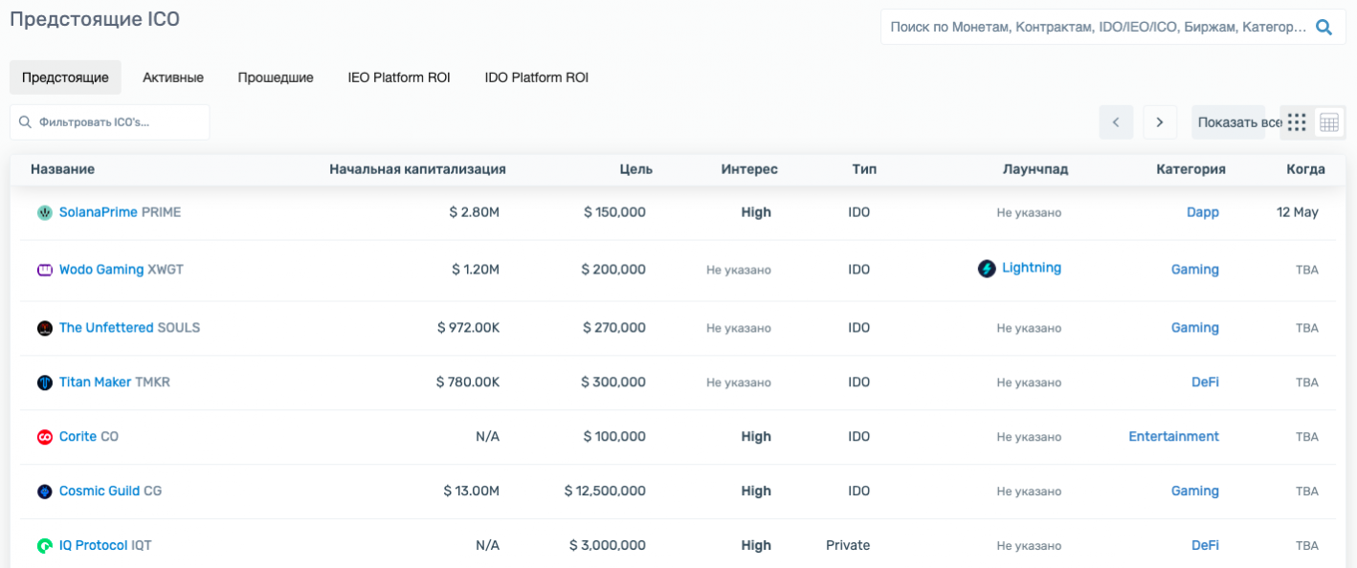Screen dimensions: 1357x568
Task: Go to previous page arrow
Action: coord(1116,122)
